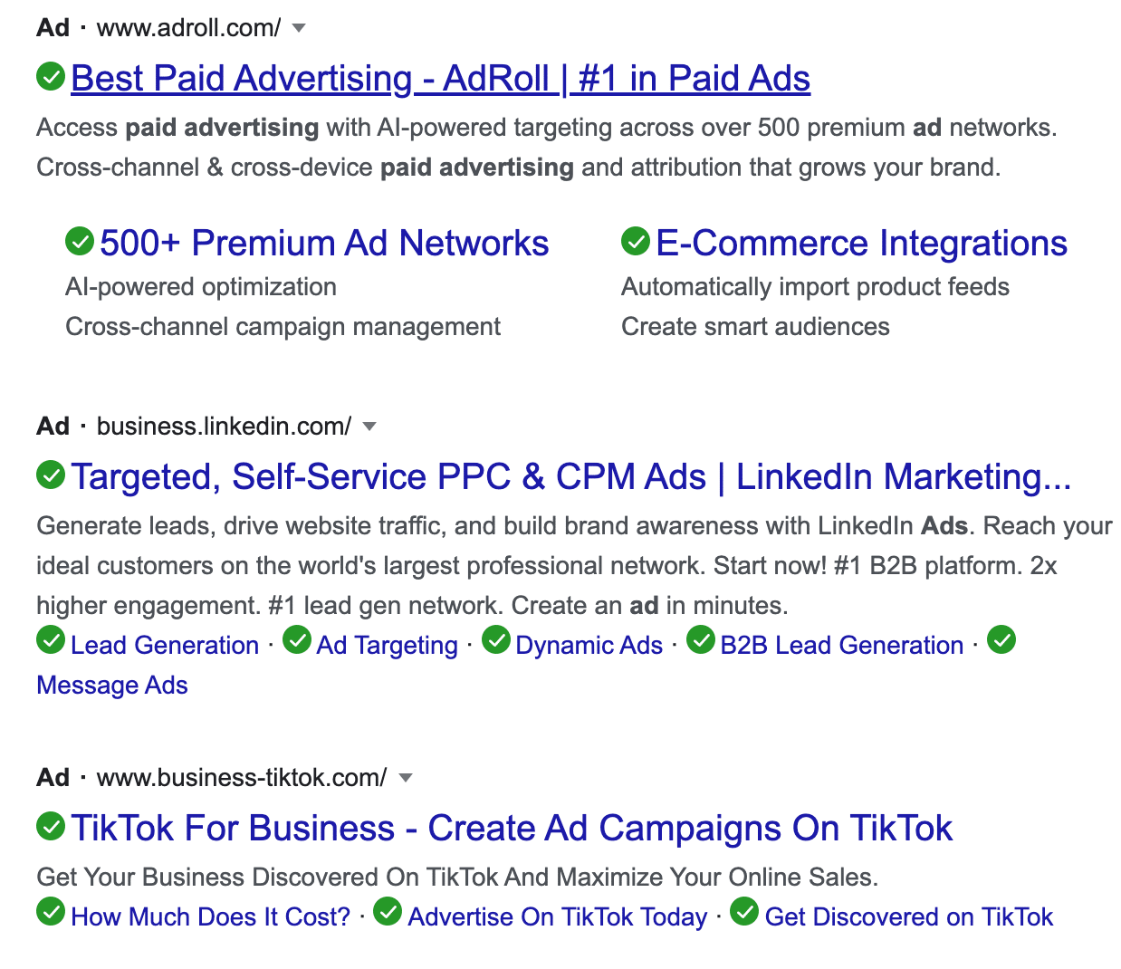Follow the E-Commerce Integrations sitelink
Image resolution: width=1121 pixels, height=969 pixels.
pyautogui.click(x=861, y=244)
